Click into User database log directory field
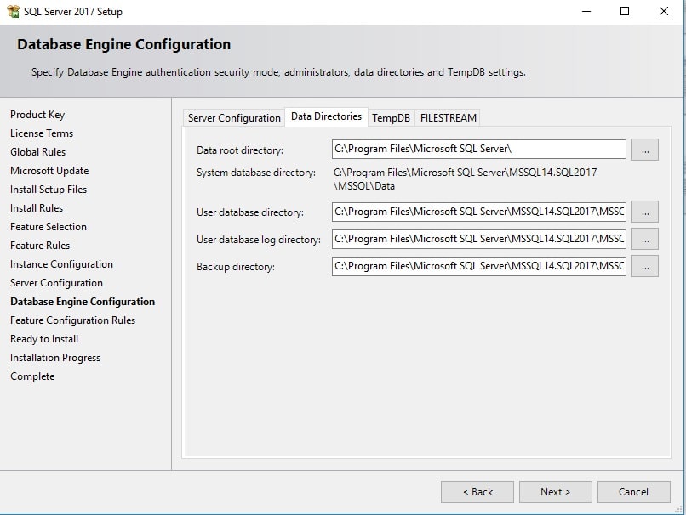The width and height of the screenshot is (686, 515). click(x=478, y=240)
